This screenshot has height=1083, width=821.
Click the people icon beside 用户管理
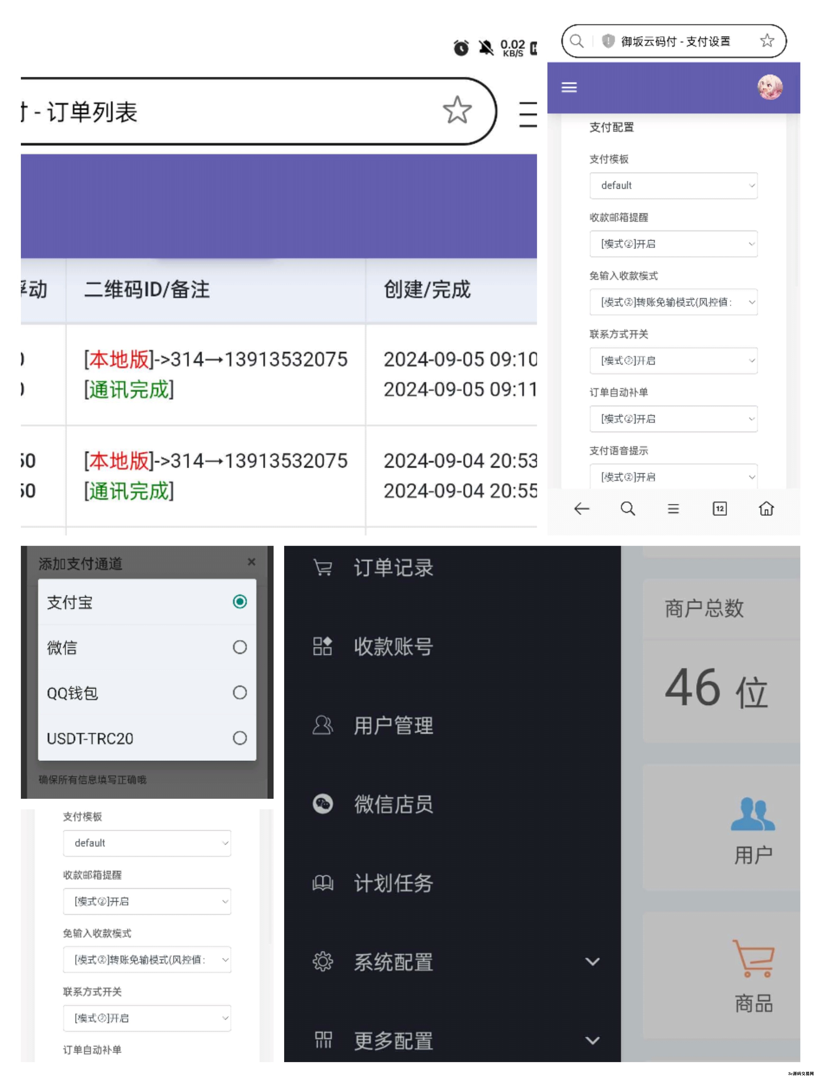(x=323, y=725)
